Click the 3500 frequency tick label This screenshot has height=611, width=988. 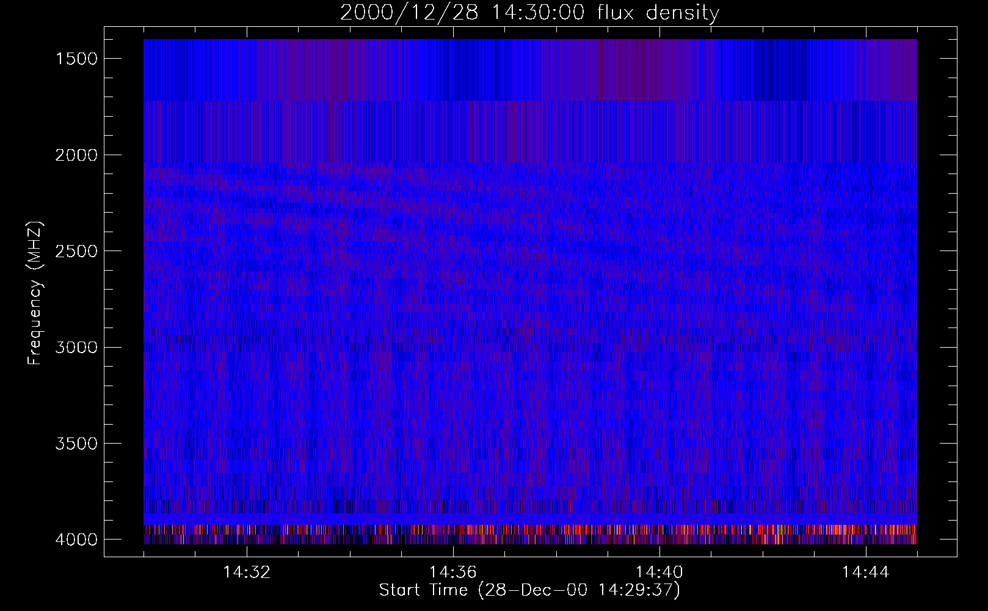tap(76, 444)
